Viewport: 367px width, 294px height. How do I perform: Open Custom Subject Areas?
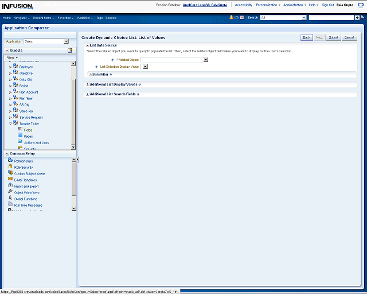[x=29, y=173]
